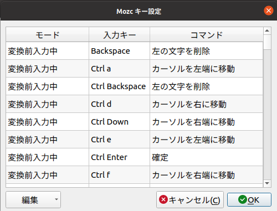This screenshot has height=211, width=277.
Task: Select the Ctrl Backspace key cell
Action: click(119, 86)
